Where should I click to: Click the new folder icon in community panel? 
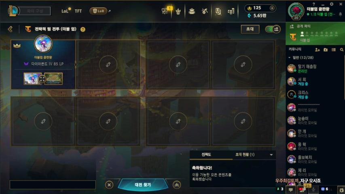[x=326, y=50]
